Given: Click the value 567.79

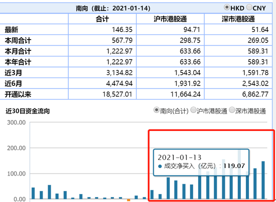Looking at the screenshot, I should [122, 40].
